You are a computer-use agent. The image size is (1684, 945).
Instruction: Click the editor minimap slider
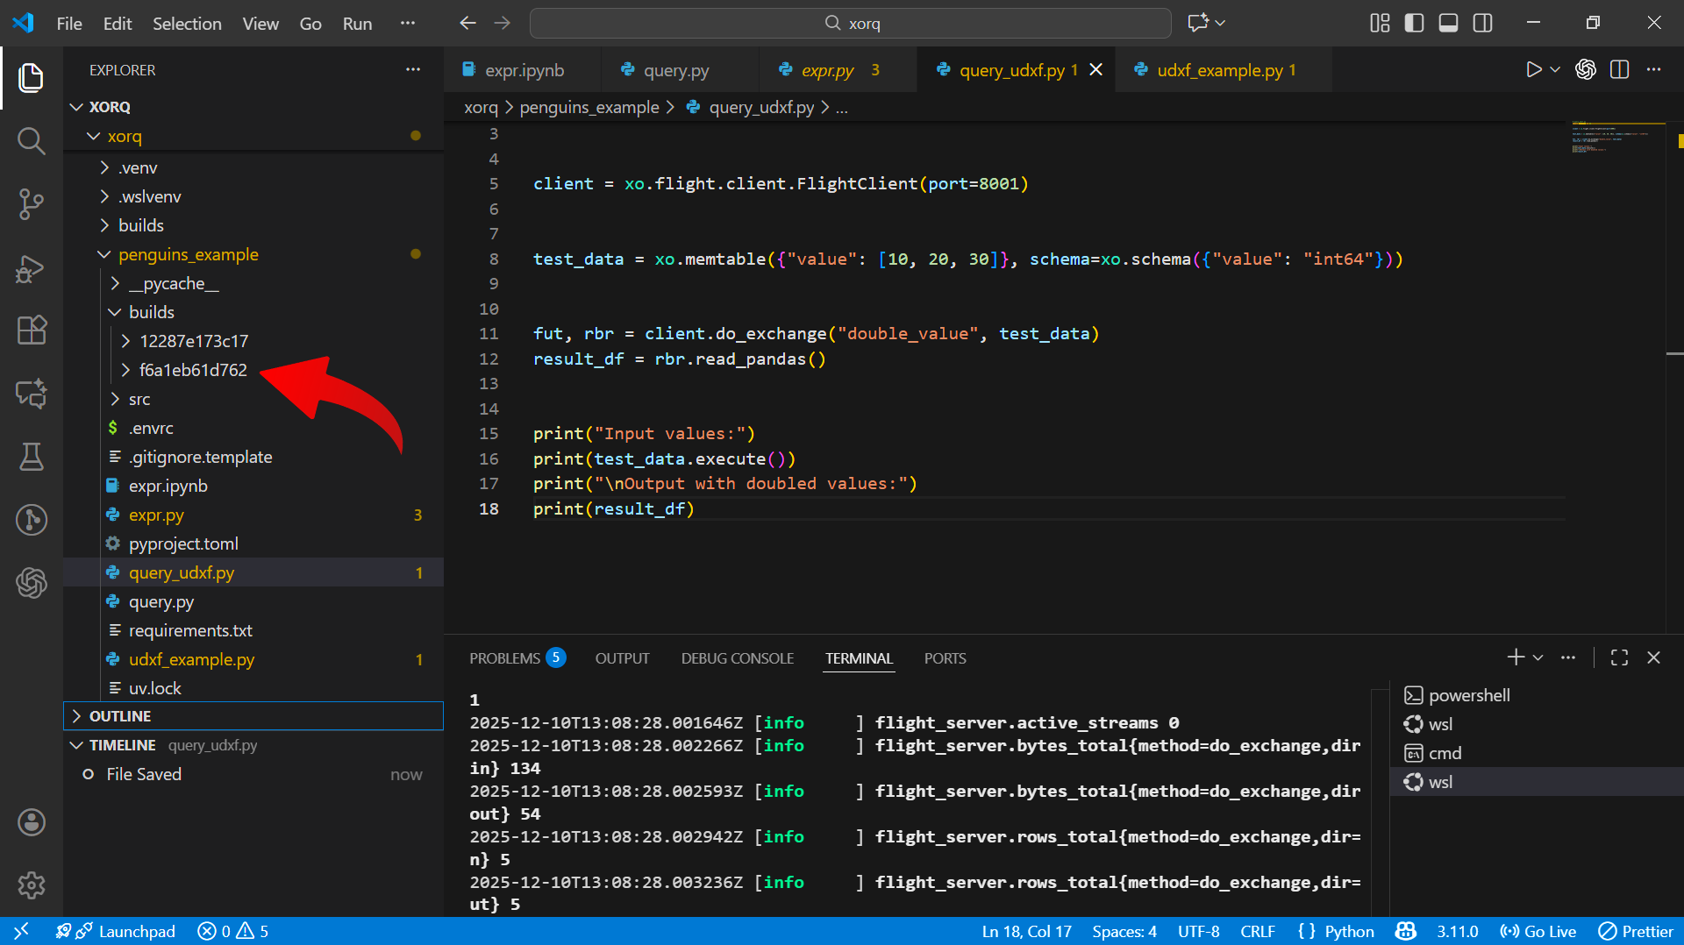1616,139
